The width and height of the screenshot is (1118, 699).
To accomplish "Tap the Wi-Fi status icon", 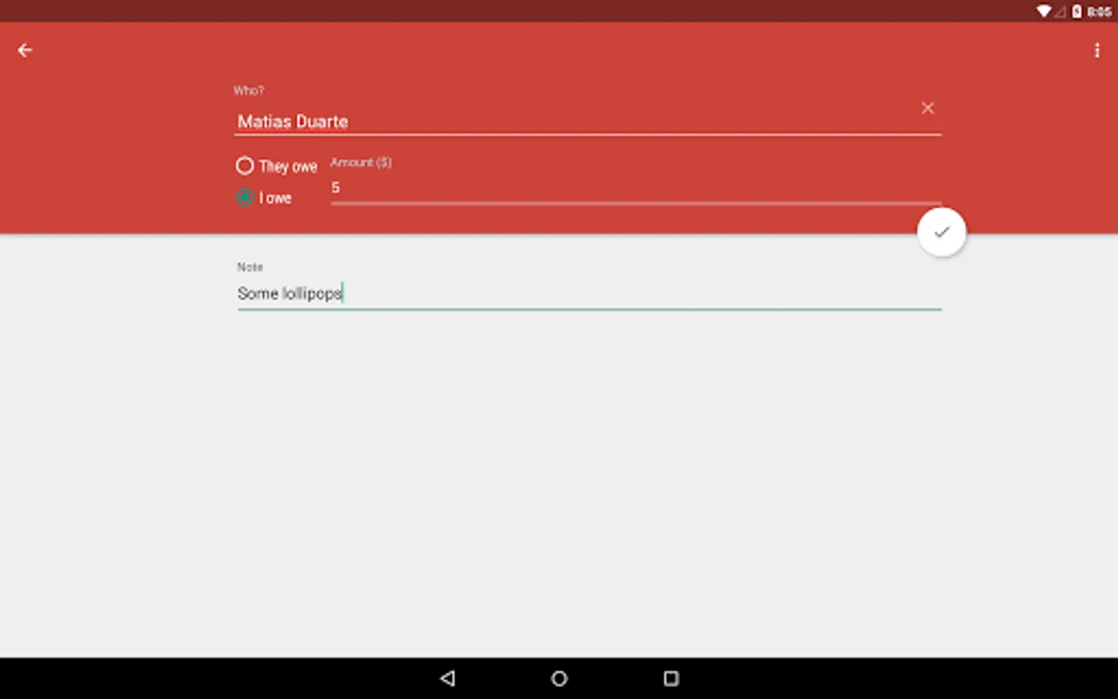I will coord(1044,11).
